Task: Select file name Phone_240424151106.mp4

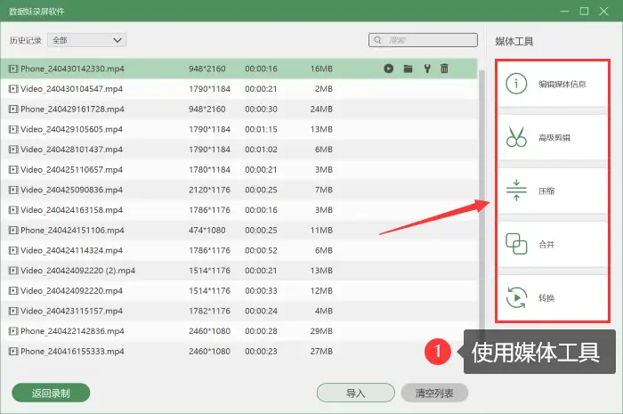Action: click(72, 231)
